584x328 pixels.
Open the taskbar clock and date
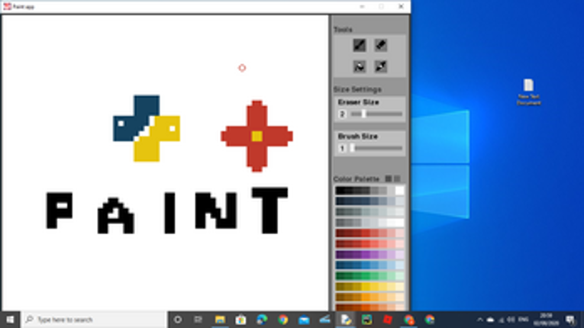coord(546,320)
